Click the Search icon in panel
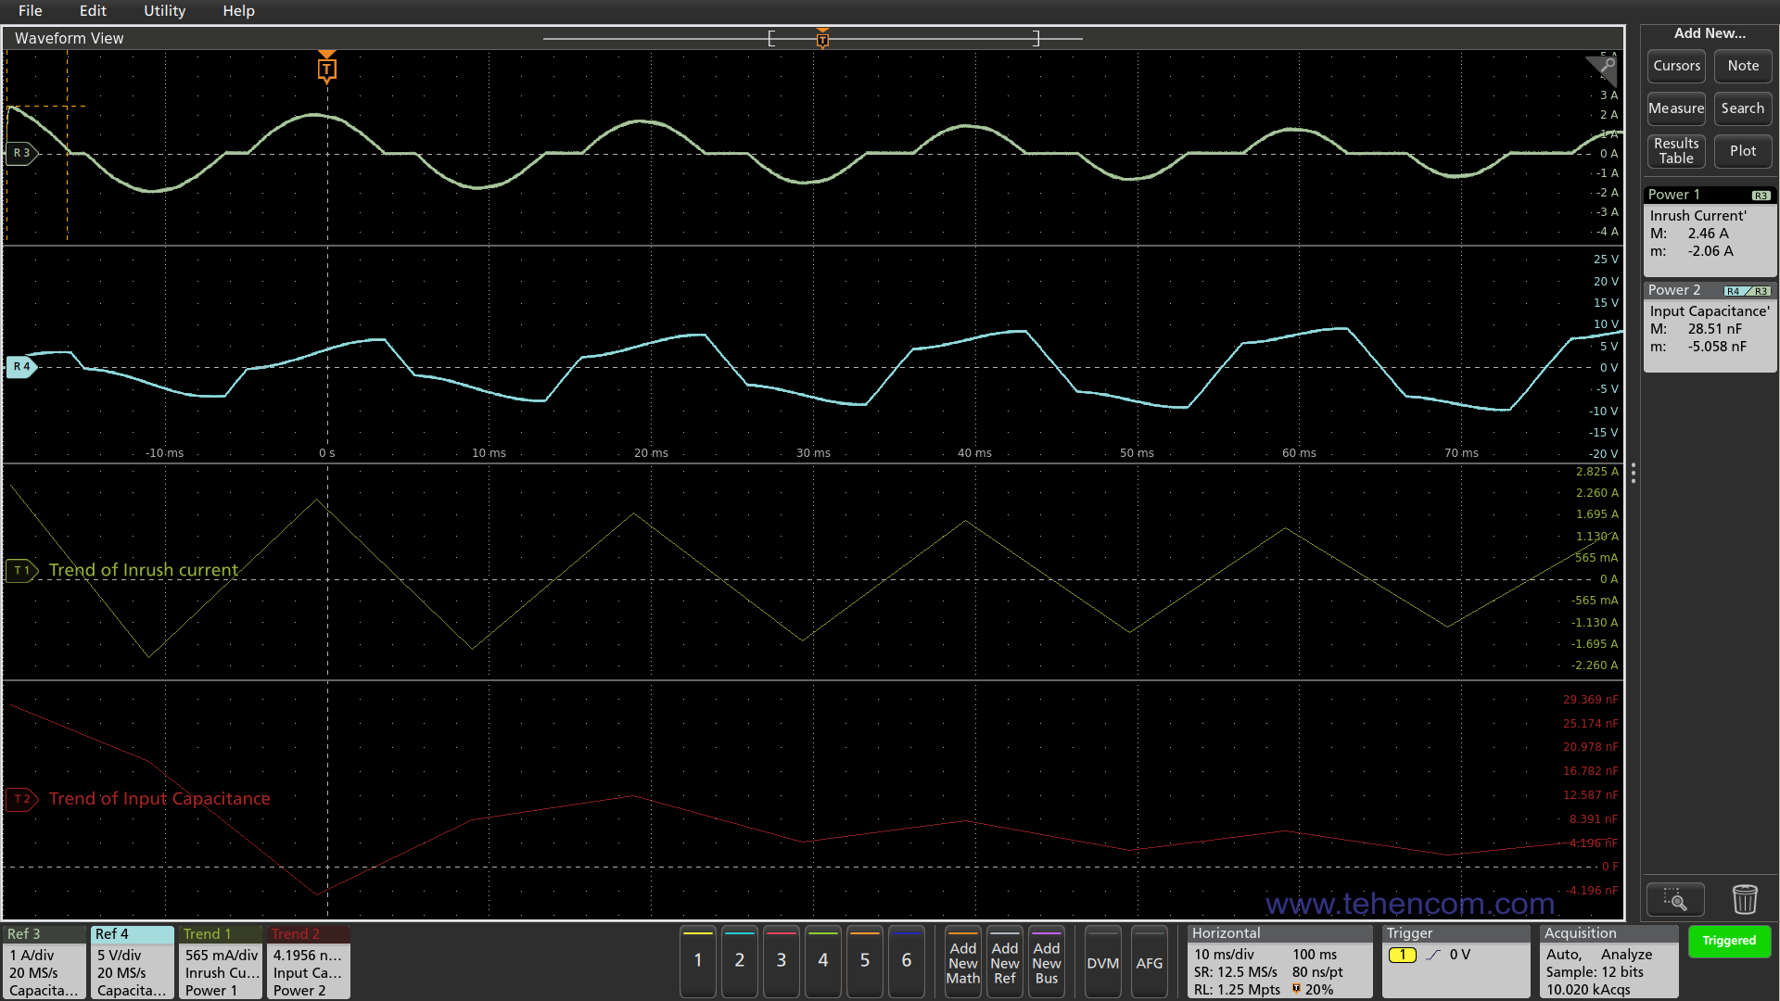Screen dimensions: 1780x1001 [1742, 108]
